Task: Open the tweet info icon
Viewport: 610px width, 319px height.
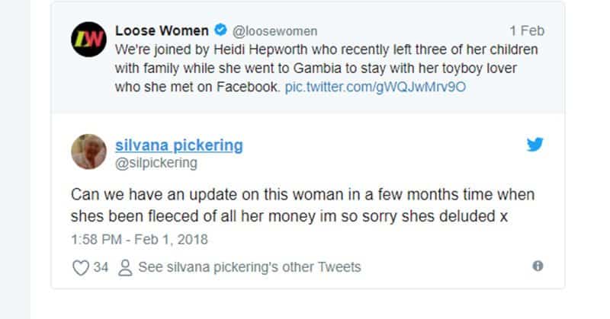Action: tap(538, 266)
